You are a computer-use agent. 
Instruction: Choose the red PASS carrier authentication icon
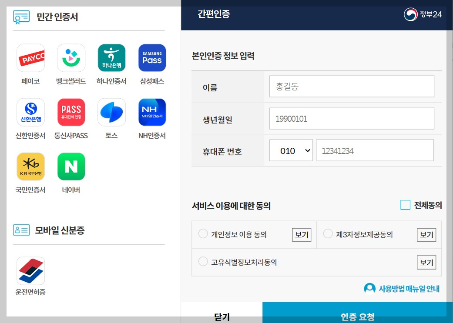[x=71, y=112]
